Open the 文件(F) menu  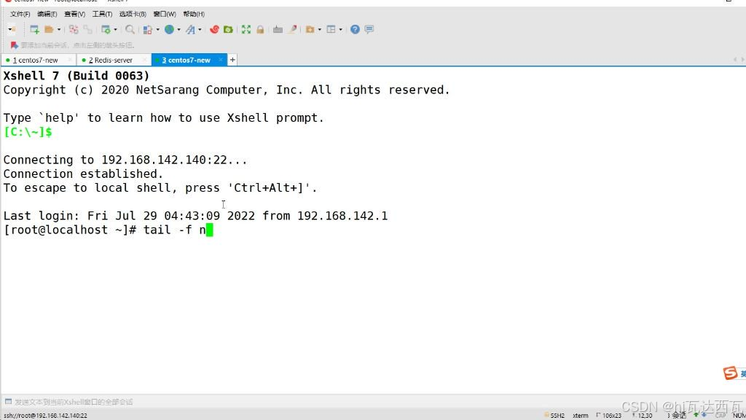tap(20, 15)
